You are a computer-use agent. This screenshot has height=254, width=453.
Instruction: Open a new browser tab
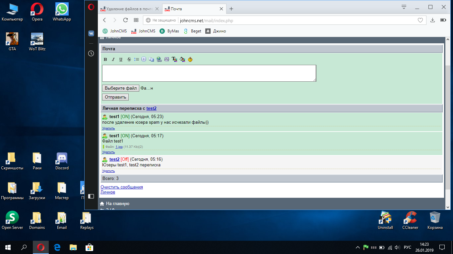(231, 9)
